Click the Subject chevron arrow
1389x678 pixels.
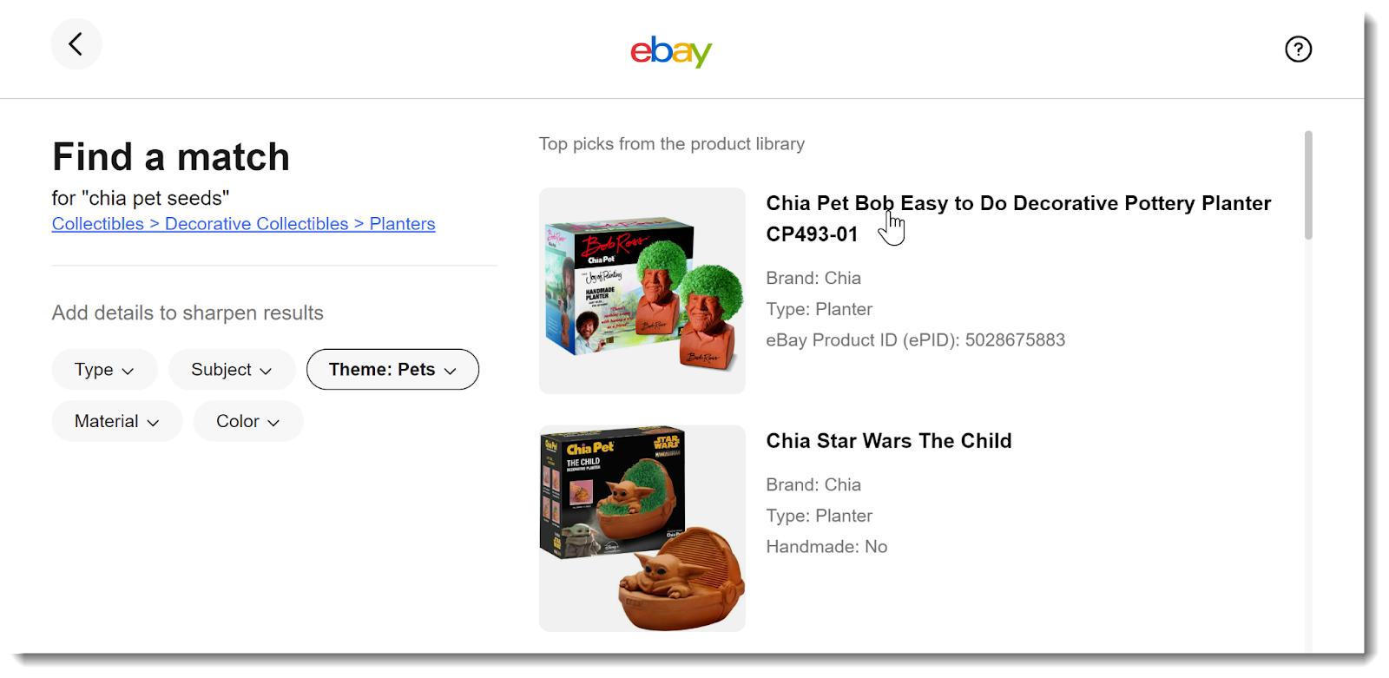coord(266,371)
